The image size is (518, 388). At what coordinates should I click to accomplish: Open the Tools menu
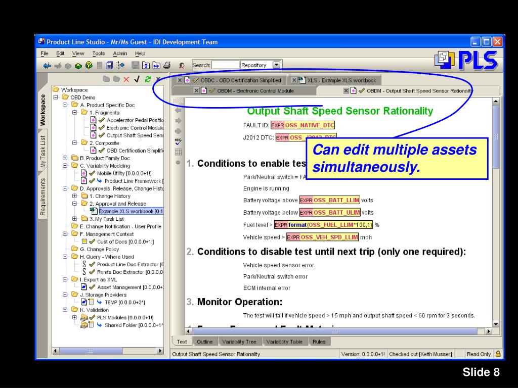coord(99,54)
